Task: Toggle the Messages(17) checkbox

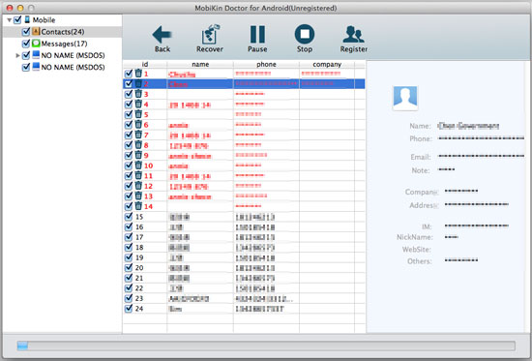Action: coord(26,44)
